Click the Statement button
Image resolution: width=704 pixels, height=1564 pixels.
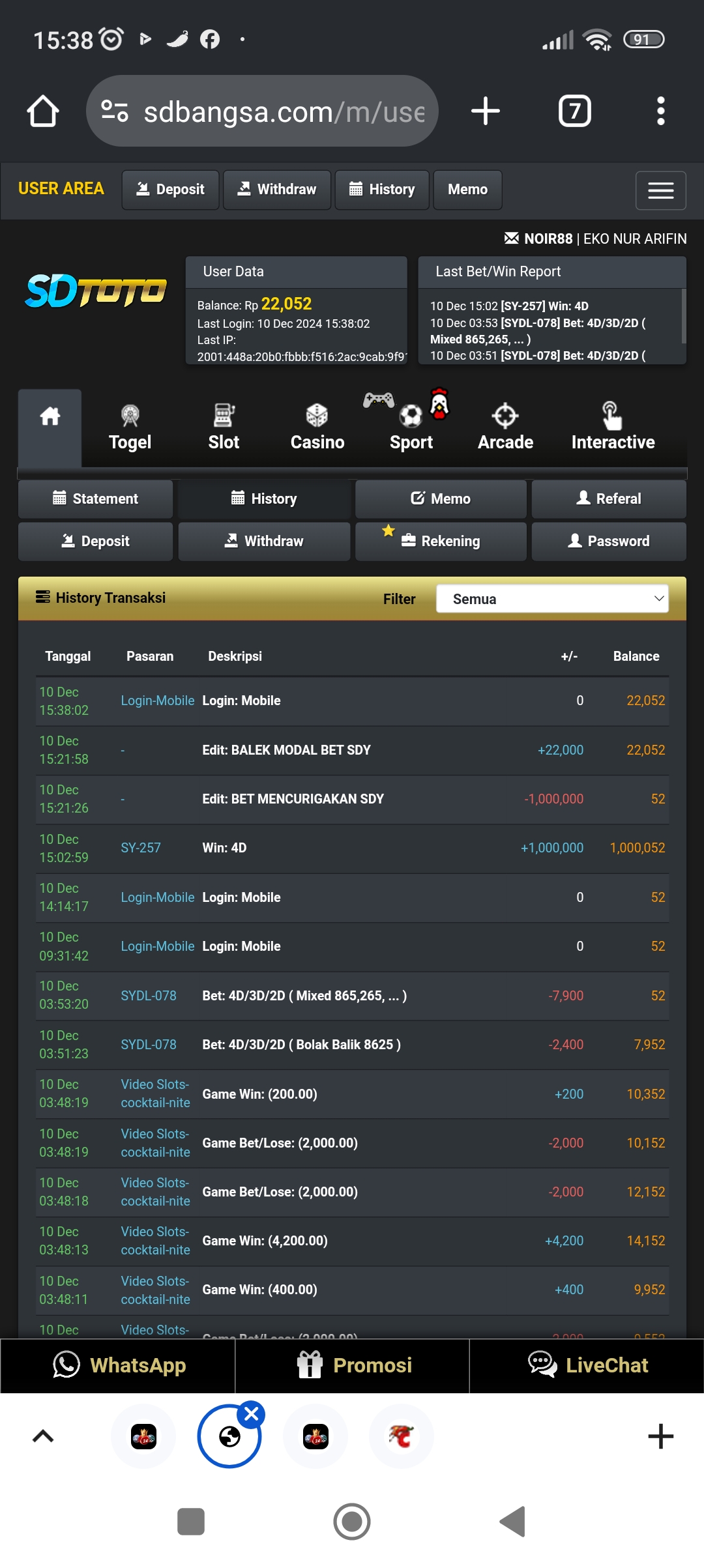coord(96,499)
